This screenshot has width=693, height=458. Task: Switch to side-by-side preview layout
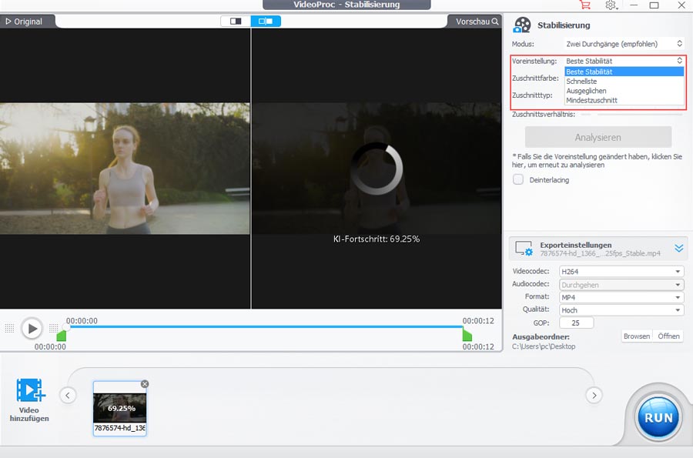click(266, 22)
